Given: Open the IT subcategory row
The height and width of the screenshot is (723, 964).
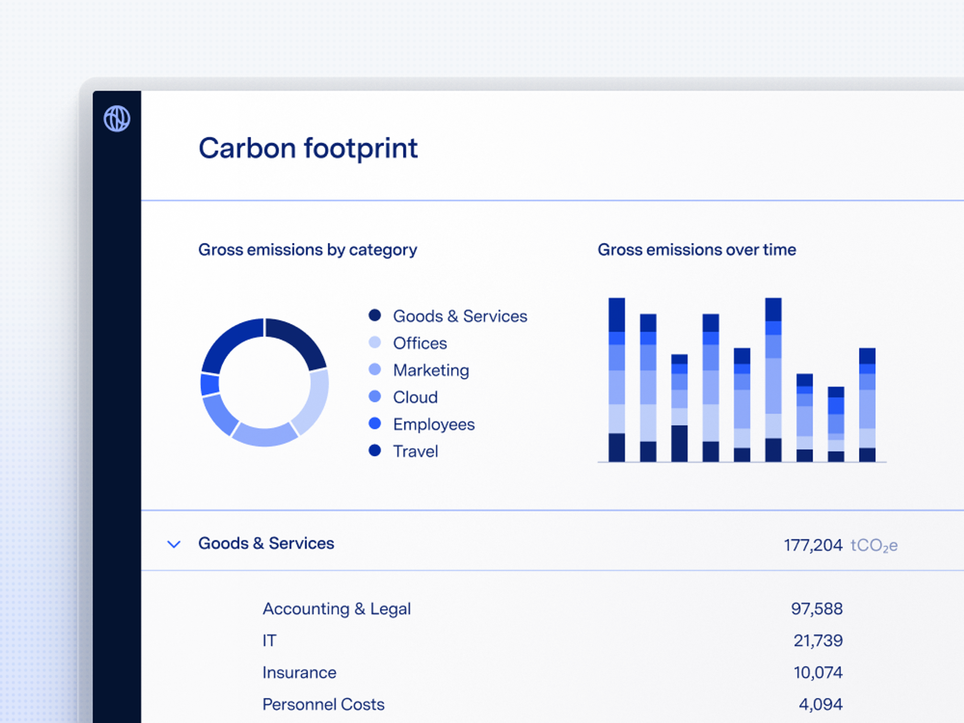Looking at the screenshot, I should click(x=270, y=641).
